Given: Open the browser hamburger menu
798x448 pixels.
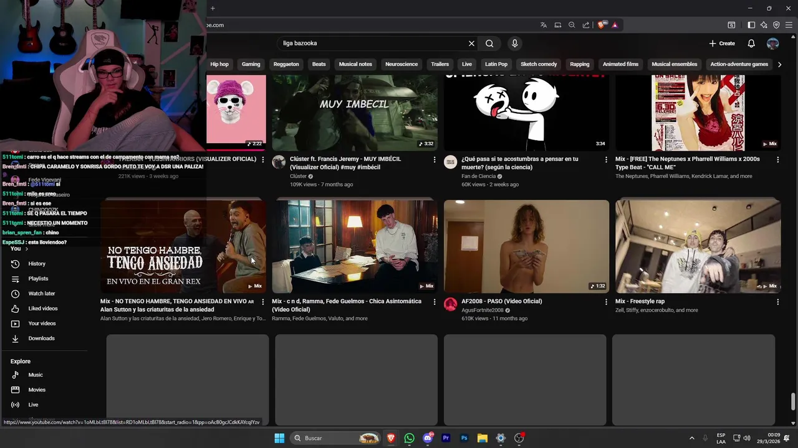Looking at the screenshot, I should point(789,25).
